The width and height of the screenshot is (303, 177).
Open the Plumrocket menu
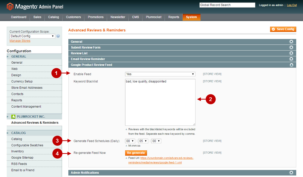pyautogui.click(x=154, y=17)
